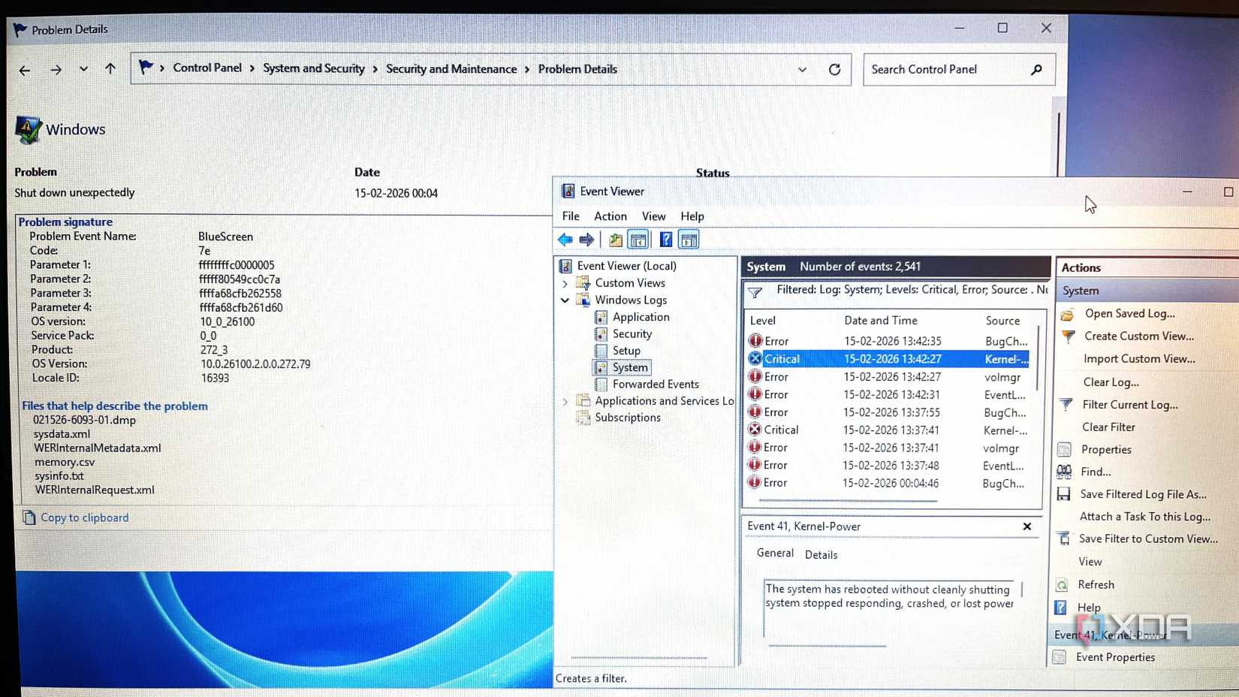Select the Error event at 13:42:35 from BugCheck

[890, 341]
